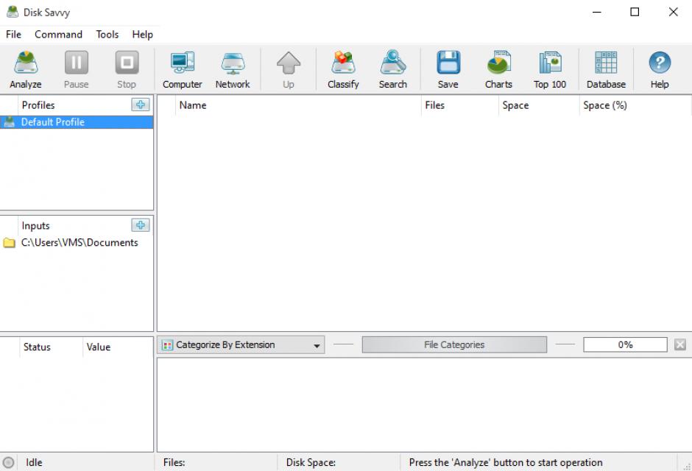Click the 'Disk Space:' status bar entry
The height and width of the screenshot is (471, 692).
(311, 463)
